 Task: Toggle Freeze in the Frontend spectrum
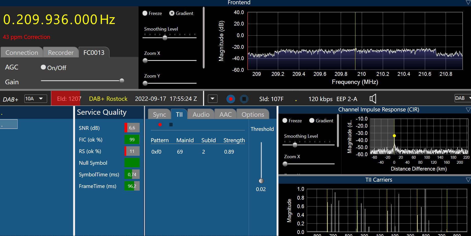[x=145, y=13]
